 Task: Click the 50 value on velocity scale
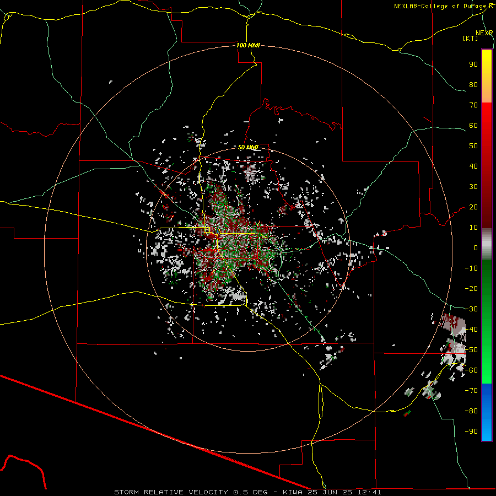pos(473,146)
